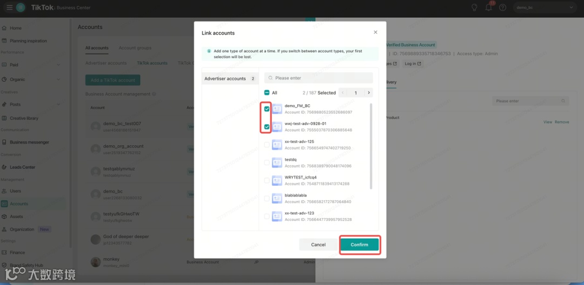Click Add a TikTok account button
Image resolution: width=584 pixels, height=285 pixels.
[x=113, y=80]
